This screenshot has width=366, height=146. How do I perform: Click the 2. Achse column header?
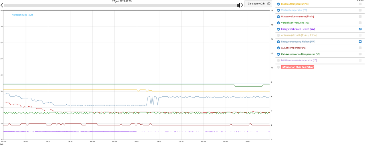(360, 1)
